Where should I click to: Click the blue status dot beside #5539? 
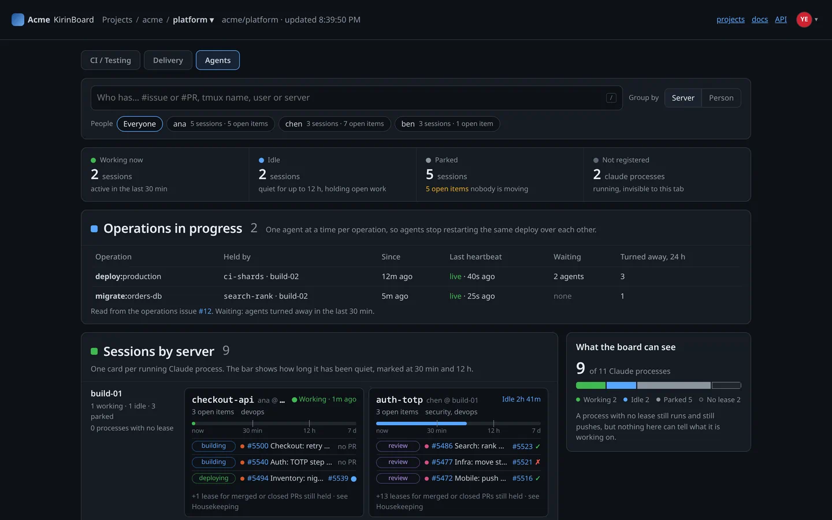[354, 478]
